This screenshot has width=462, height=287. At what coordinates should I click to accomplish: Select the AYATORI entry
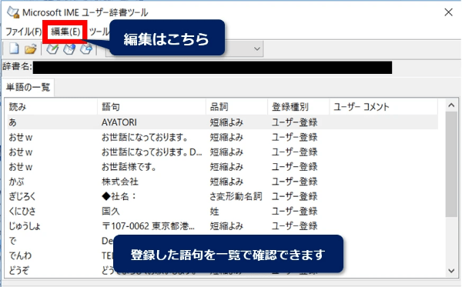pos(119,122)
